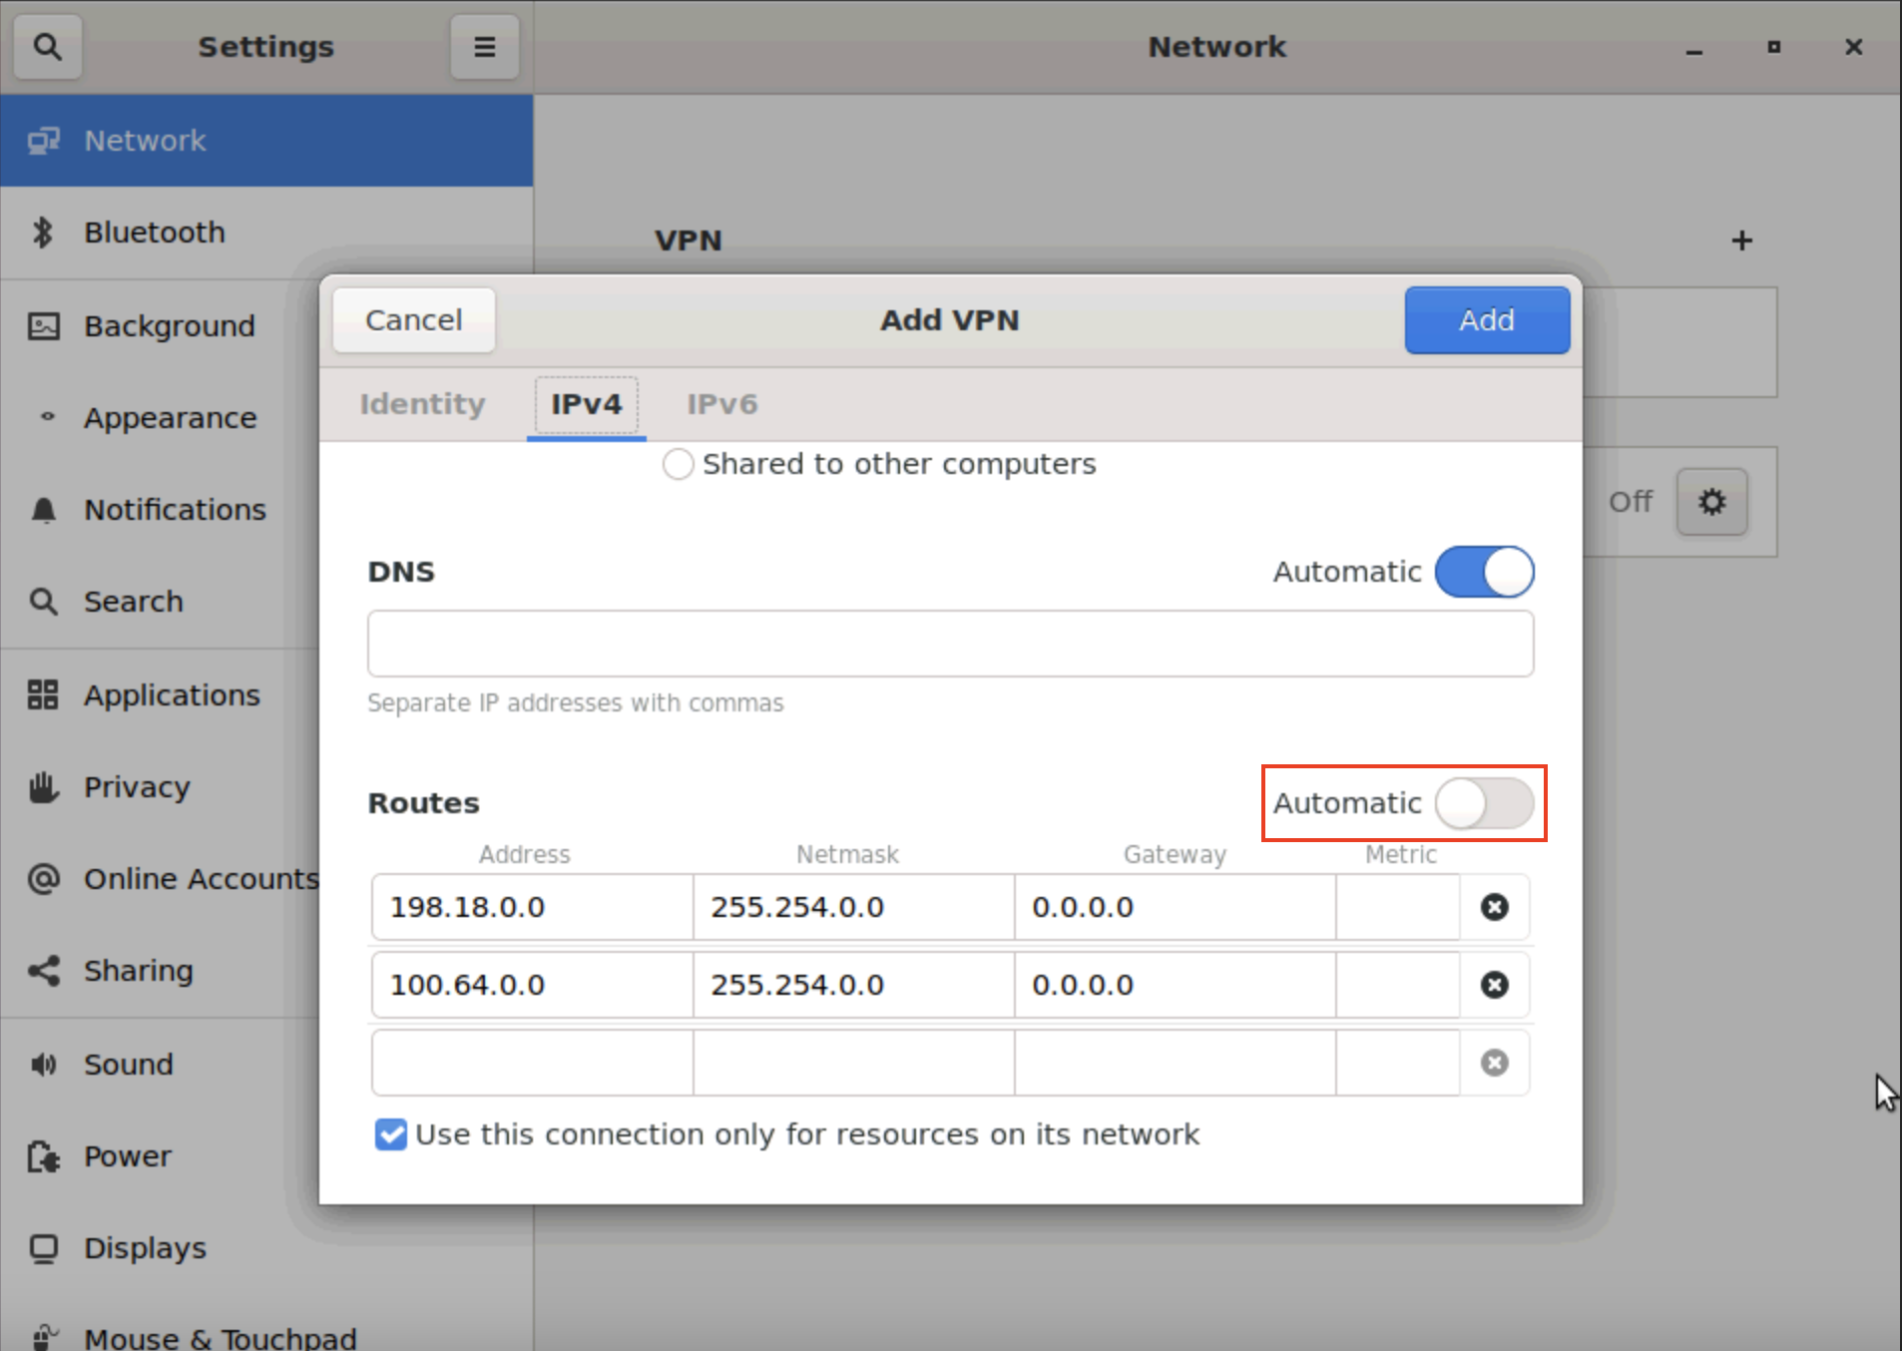The height and width of the screenshot is (1351, 1902).
Task: Go to Search settings in sidebar
Action: coord(160,602)
